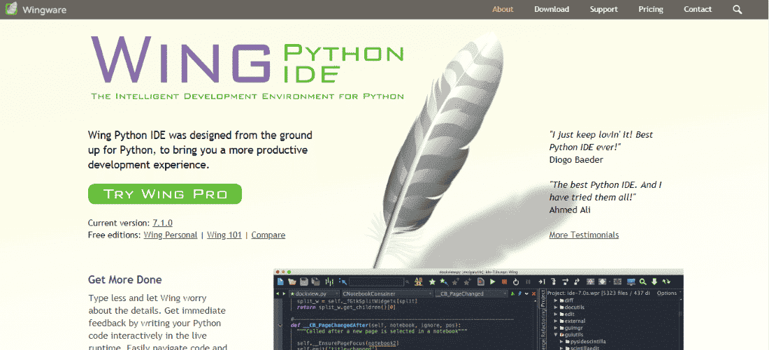Image resolution: width=769 pixels, height=350 pixels.
Task: Open the Contact menu item
Action: point(698,9)
